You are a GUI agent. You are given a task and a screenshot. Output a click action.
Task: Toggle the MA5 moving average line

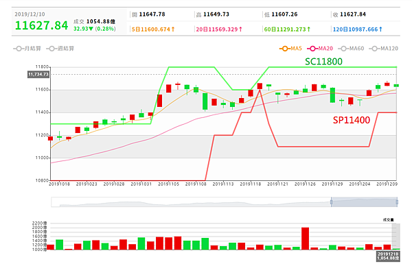(290, 49)
